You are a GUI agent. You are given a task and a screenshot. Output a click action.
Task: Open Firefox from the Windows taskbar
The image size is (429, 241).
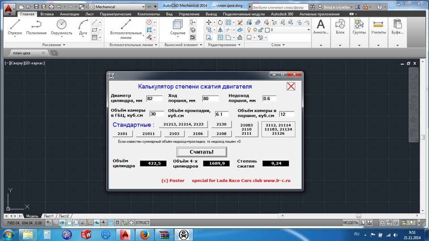coord(144,234)
